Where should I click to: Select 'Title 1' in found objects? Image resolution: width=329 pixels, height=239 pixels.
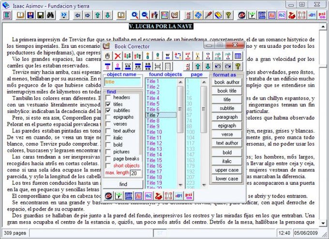pos(161,81)
